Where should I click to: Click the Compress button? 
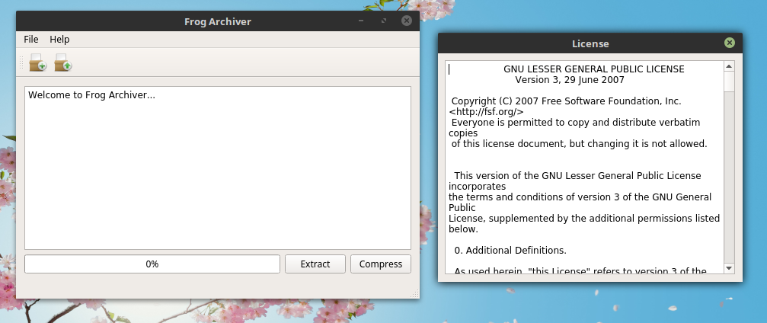click(x=381, y=264)
